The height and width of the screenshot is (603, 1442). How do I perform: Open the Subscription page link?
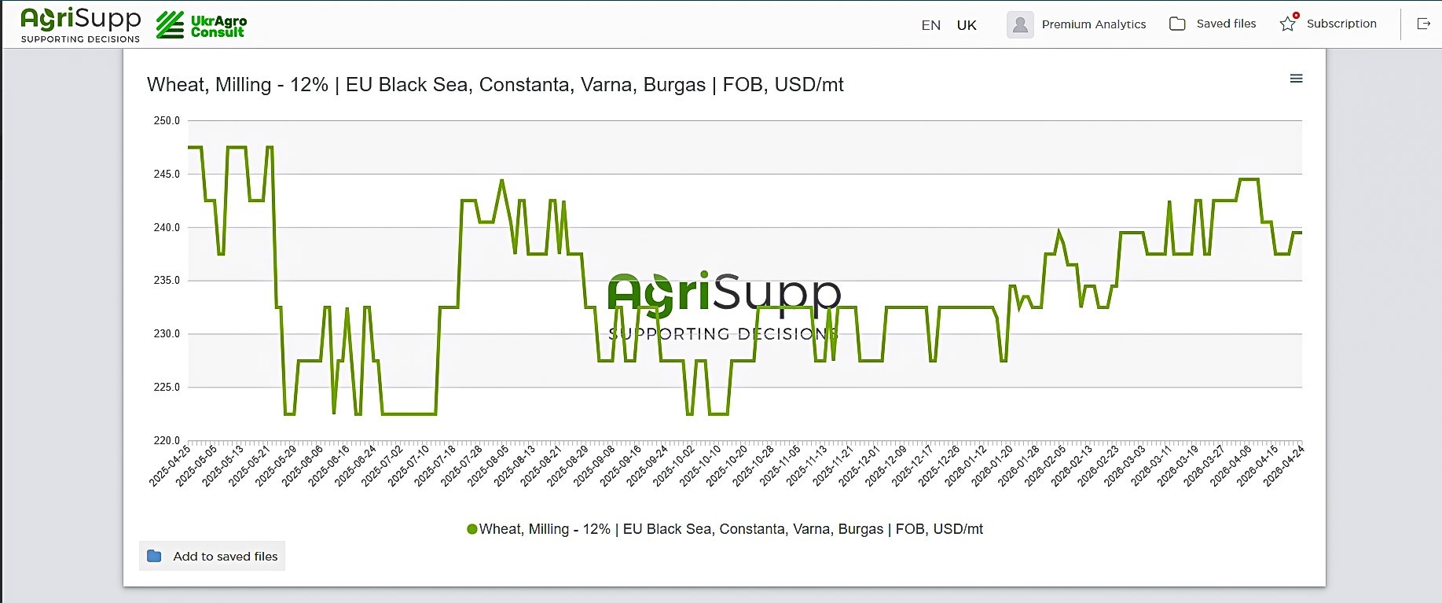pos(1341,24)
